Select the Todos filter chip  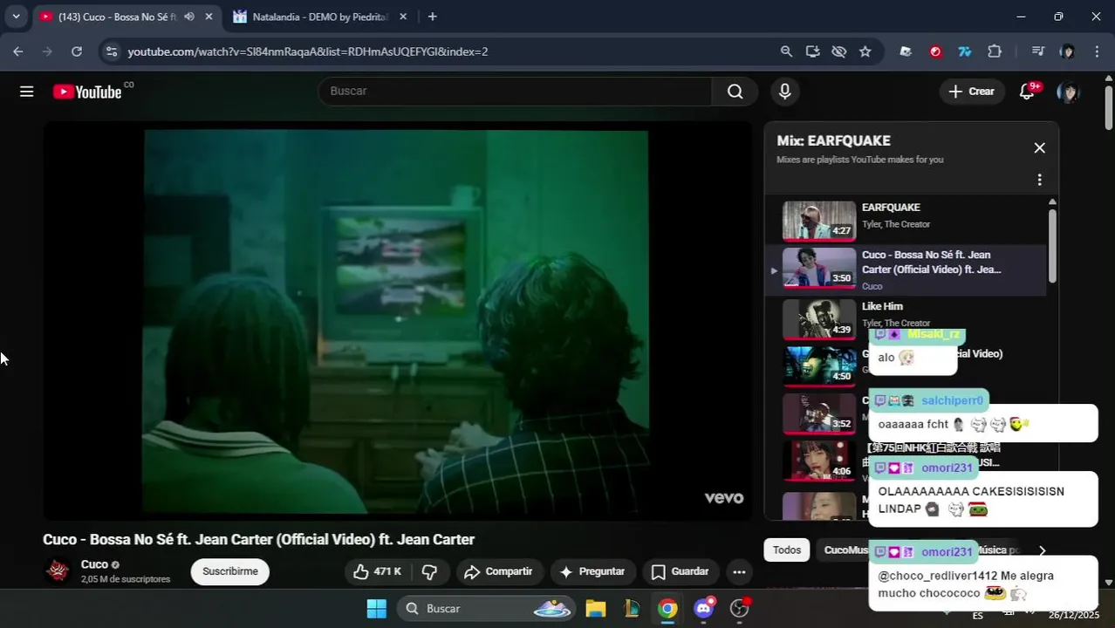[x=787, y=550]
